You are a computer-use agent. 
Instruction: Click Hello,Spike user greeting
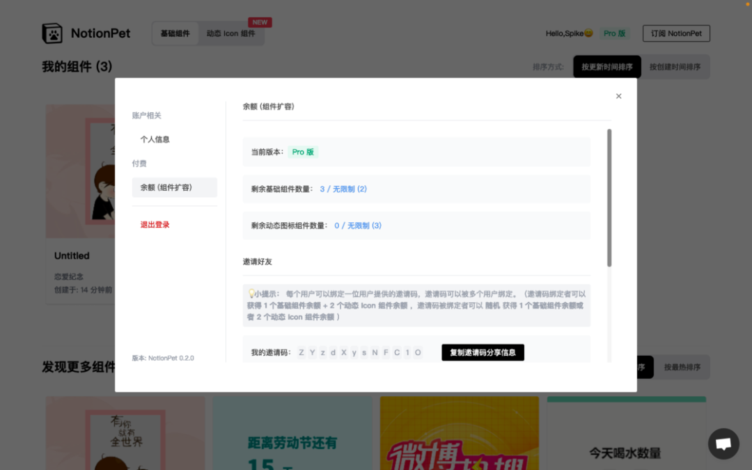coord(570,33)
